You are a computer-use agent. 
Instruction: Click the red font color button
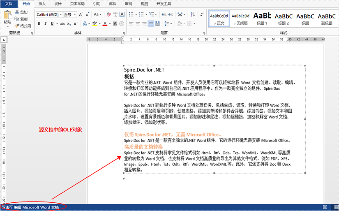tap(105, 24)
